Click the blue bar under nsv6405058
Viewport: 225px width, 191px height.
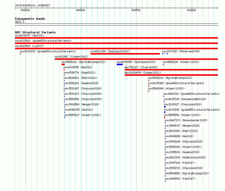point(120,64)
